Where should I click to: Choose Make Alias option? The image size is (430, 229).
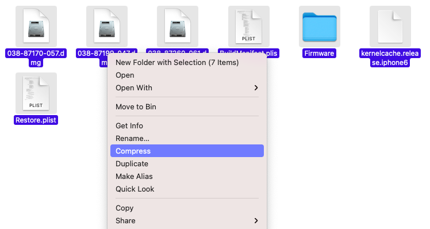click(187, 176)
